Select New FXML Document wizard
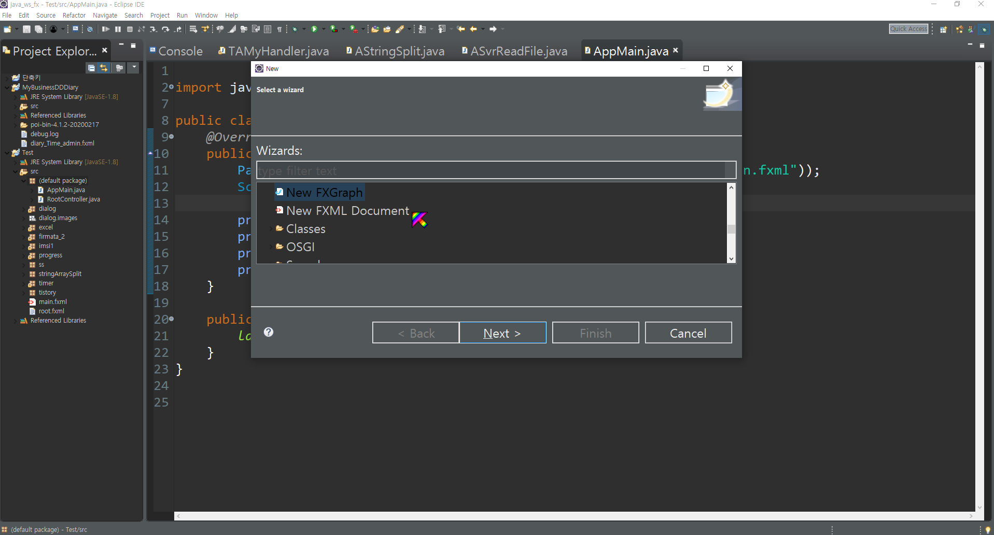Image resolution: width=994 pixels, height=535 pixels. pos(342,210)
